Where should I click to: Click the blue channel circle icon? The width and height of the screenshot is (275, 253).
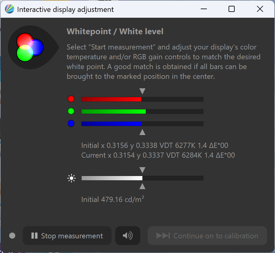click(71, 123)
